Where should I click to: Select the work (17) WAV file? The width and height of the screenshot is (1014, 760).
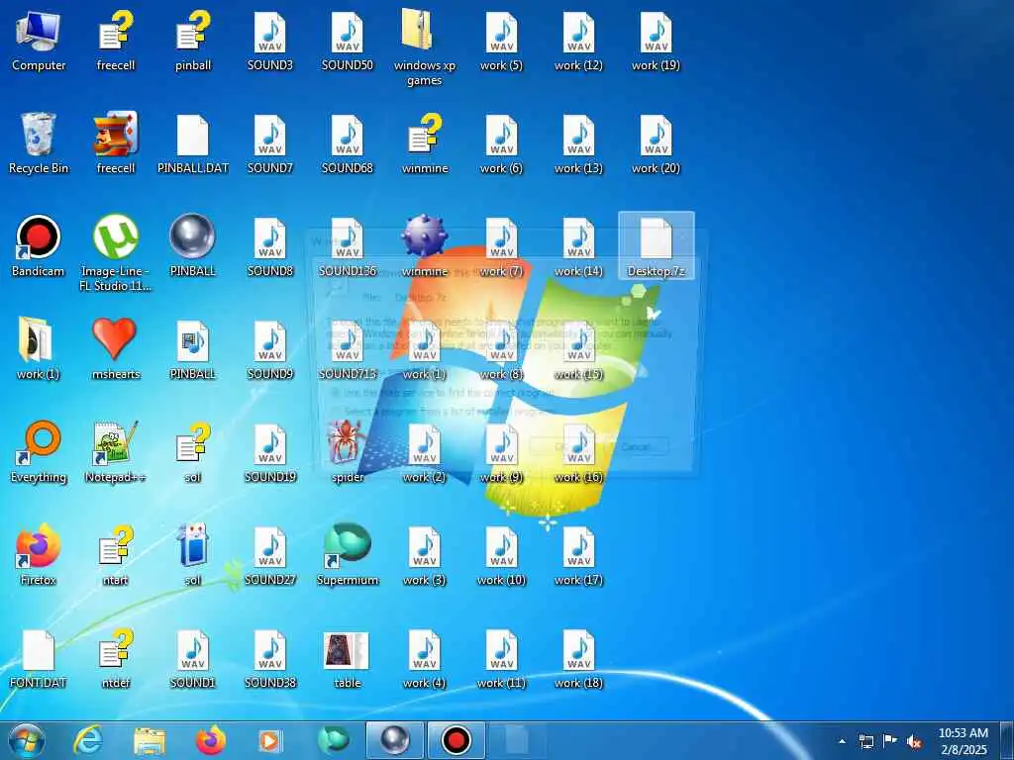click(x=578, y=554)
